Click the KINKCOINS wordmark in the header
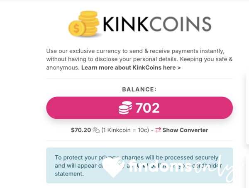249x188 pixels. (157, 24)
